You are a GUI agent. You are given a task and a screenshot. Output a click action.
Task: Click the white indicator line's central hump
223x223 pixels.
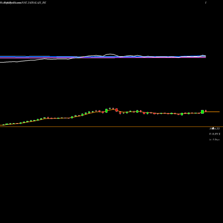coord(110,54)
